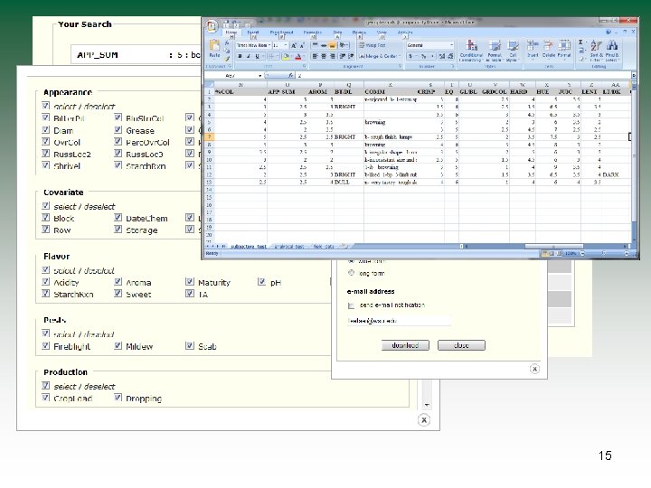Uncheck the Grease checkbox

coord(118,130)
